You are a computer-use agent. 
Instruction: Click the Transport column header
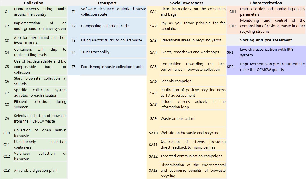point(107,3)
